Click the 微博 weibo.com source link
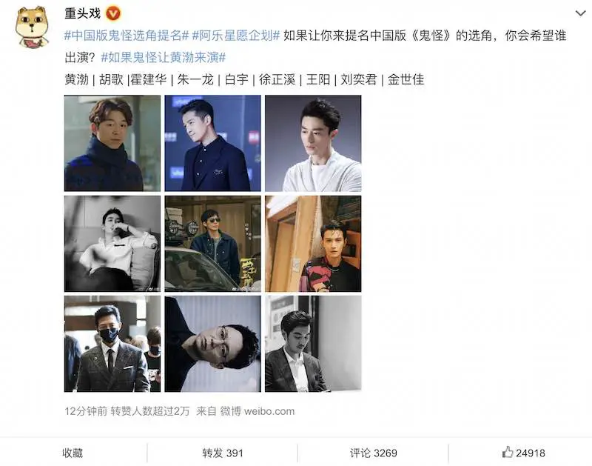Screen dimensions: 592x466 click(258, 411)
